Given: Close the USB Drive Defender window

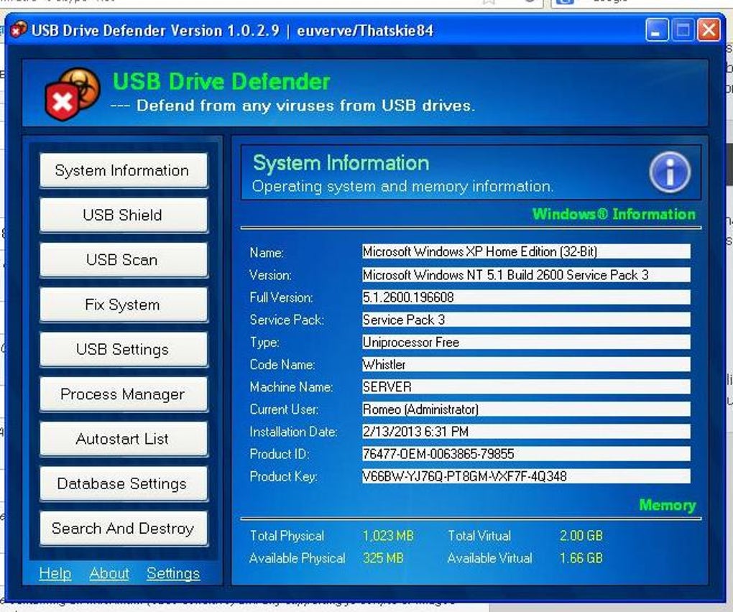Looking at the screenshot, I should tap(709, 30).
